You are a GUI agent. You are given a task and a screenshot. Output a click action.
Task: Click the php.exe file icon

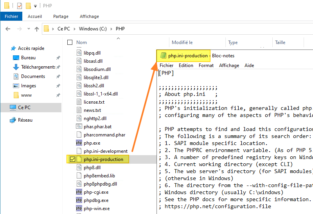tap(79, 143)
